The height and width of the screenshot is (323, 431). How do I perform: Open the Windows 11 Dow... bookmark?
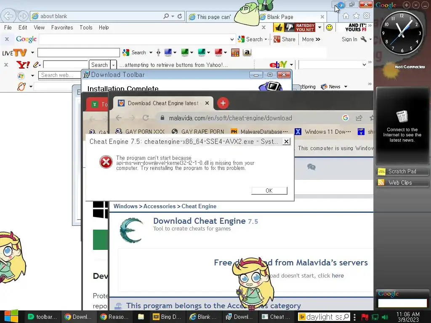[x=323, y=132]
